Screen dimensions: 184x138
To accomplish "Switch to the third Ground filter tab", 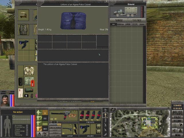I will [x=128, y=24].
